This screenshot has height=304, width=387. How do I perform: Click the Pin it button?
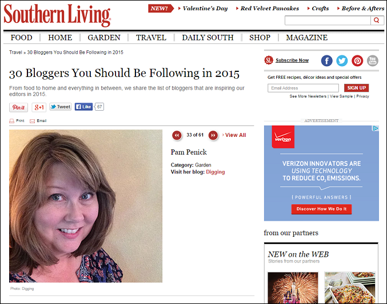pos(19,107)
